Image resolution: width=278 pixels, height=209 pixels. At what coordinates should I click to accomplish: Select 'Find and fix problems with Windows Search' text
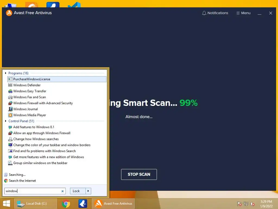coord(45,151)
